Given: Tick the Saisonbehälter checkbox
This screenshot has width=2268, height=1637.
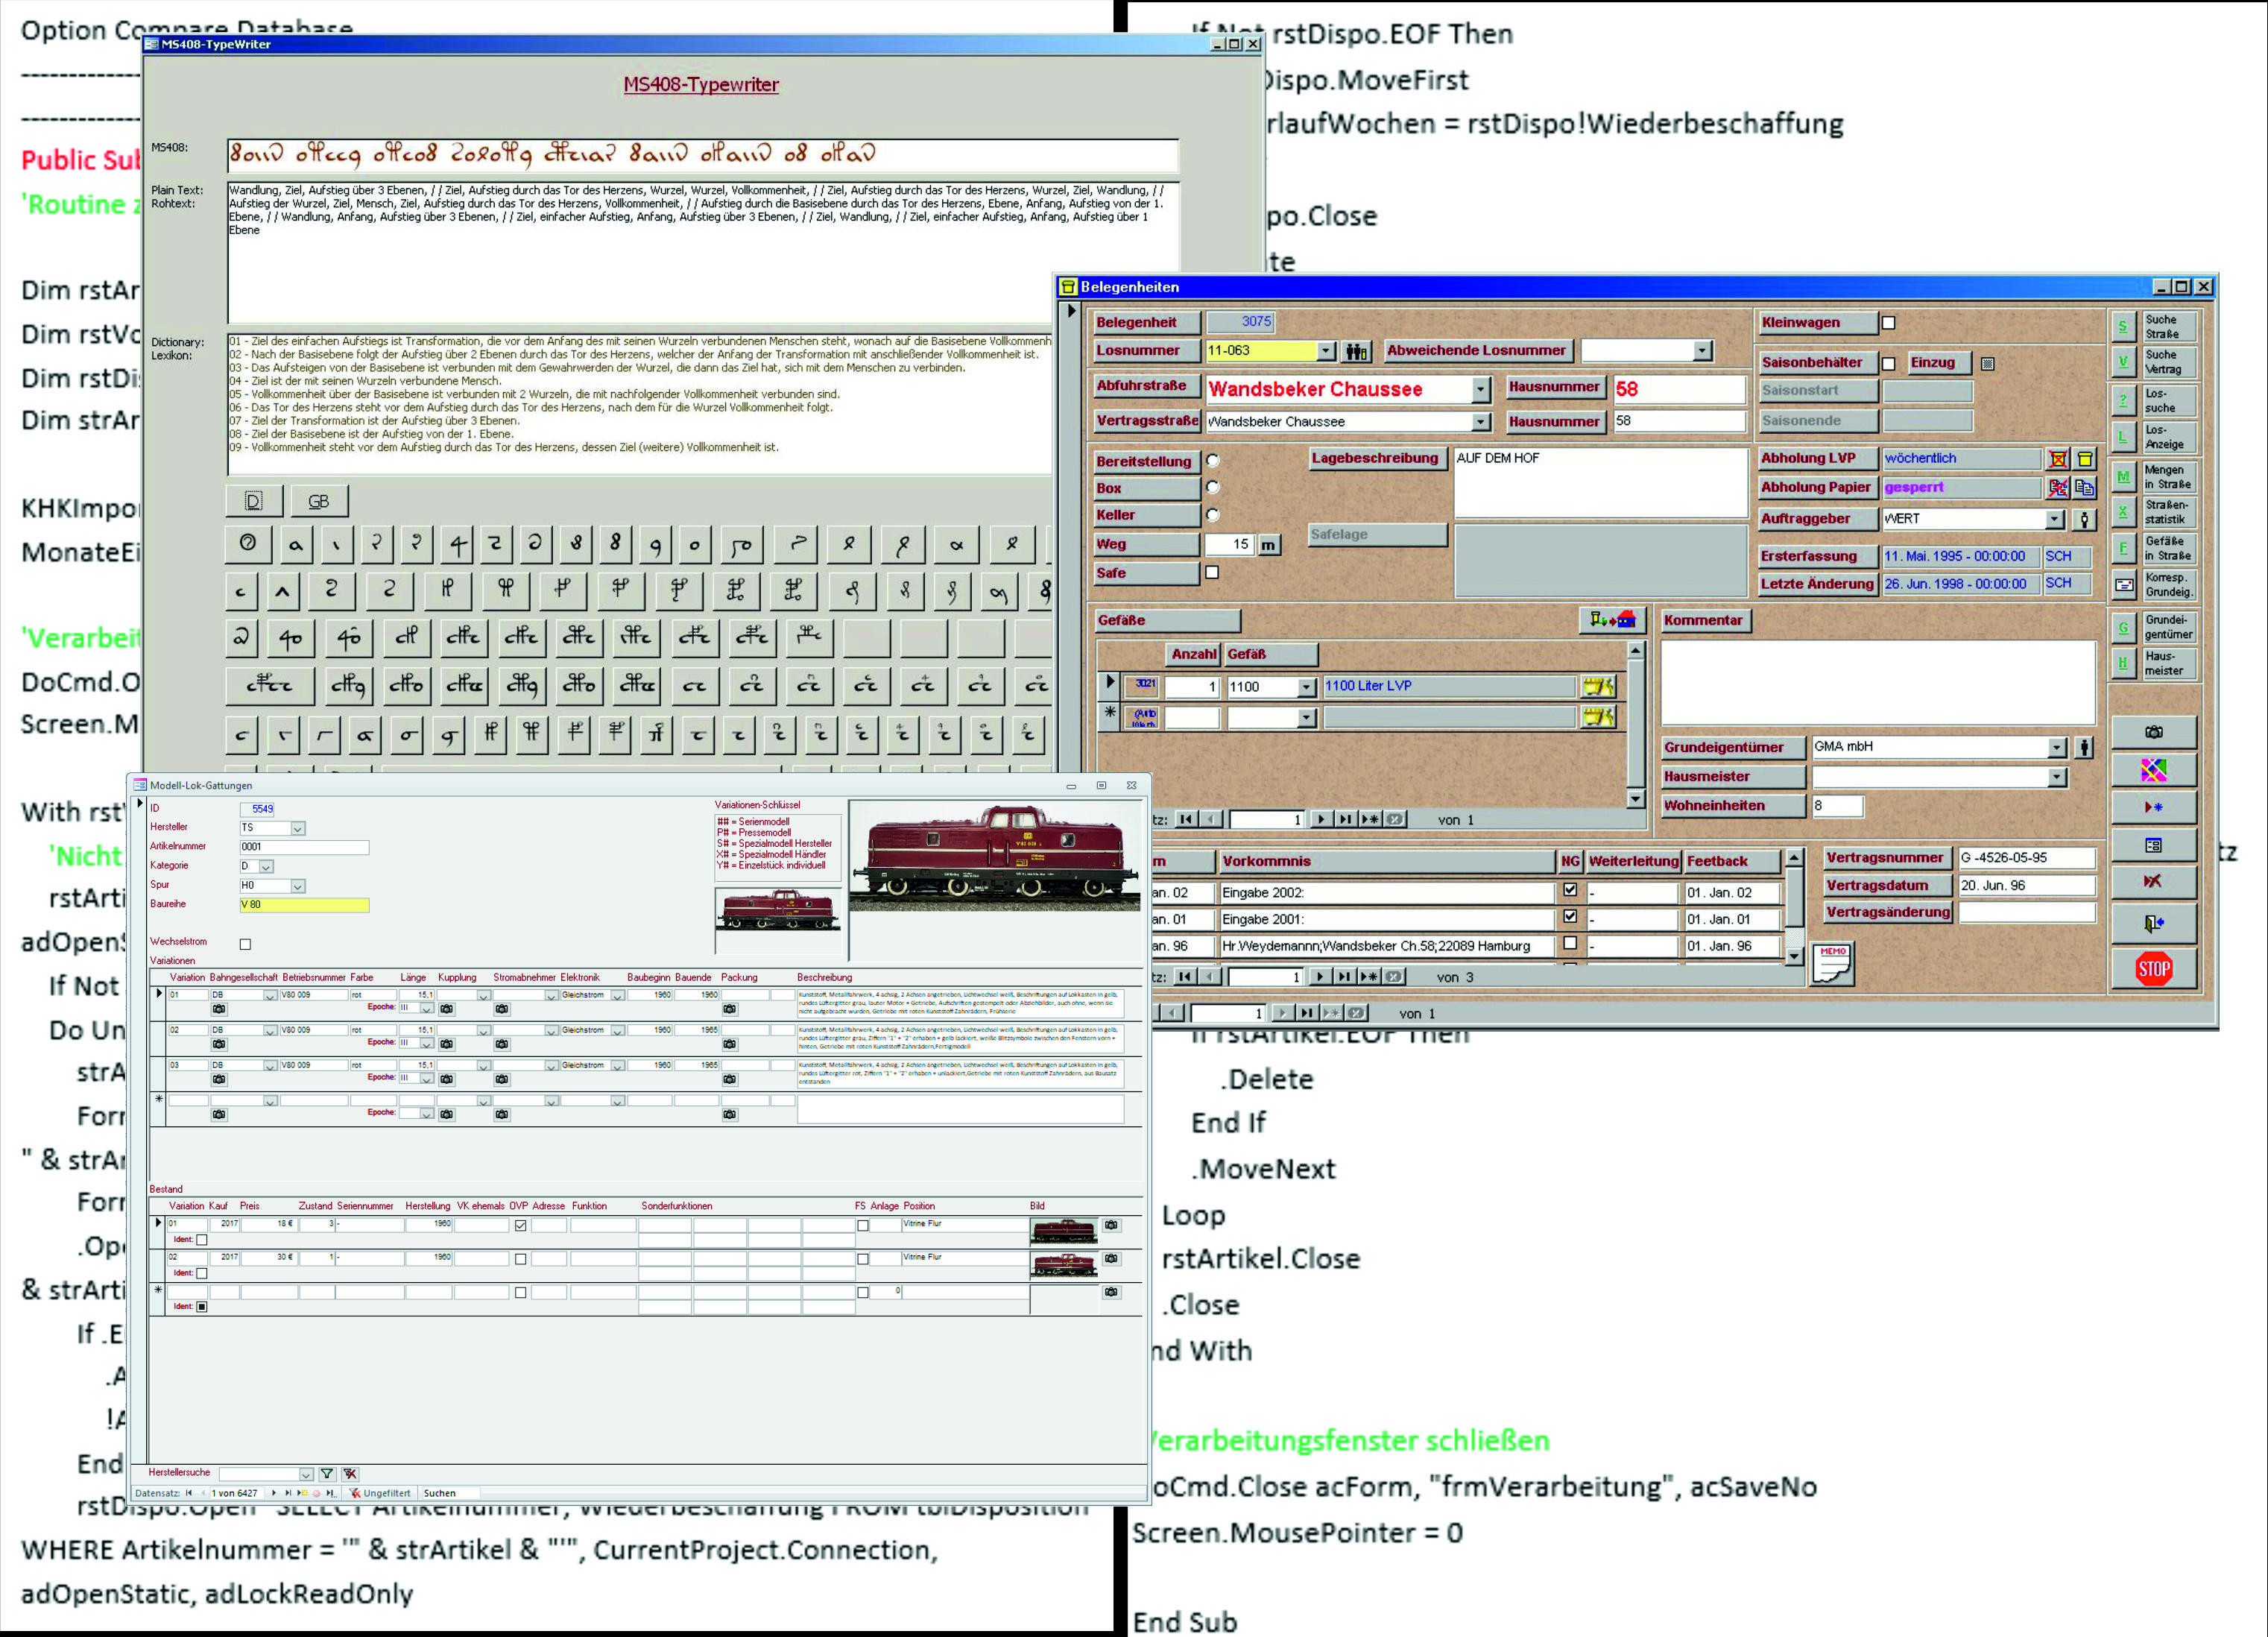Looking at the screenshot, I should click(1888, 364).
